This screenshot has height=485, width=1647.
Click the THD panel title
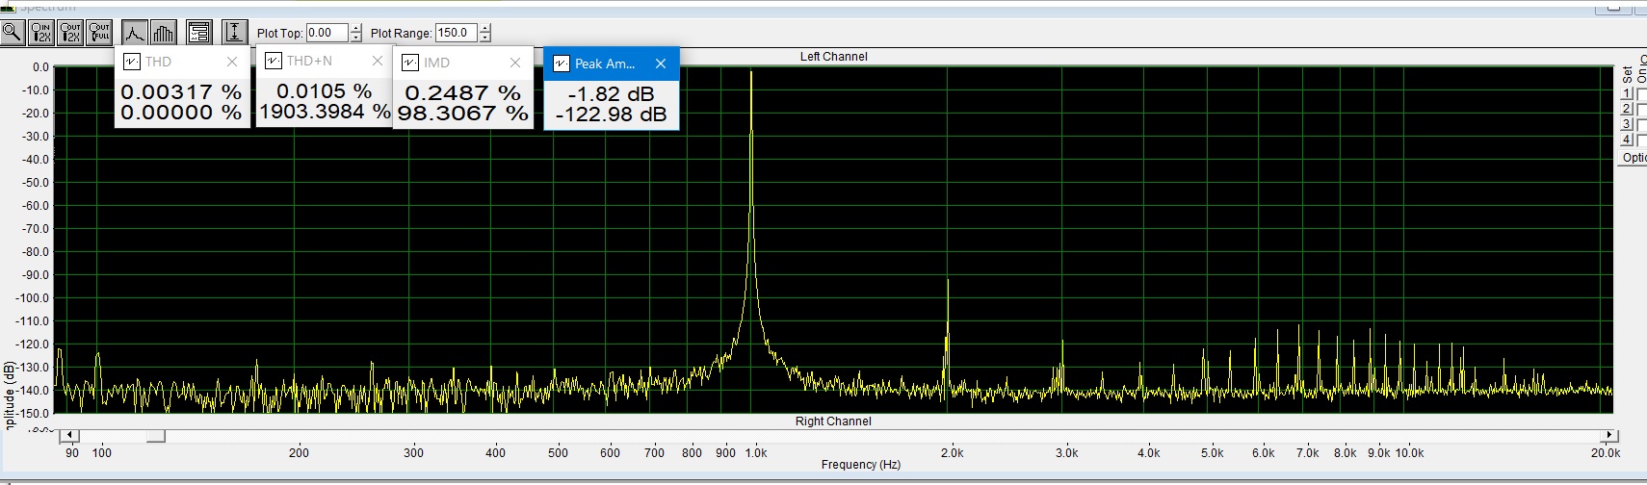point(159,62)
